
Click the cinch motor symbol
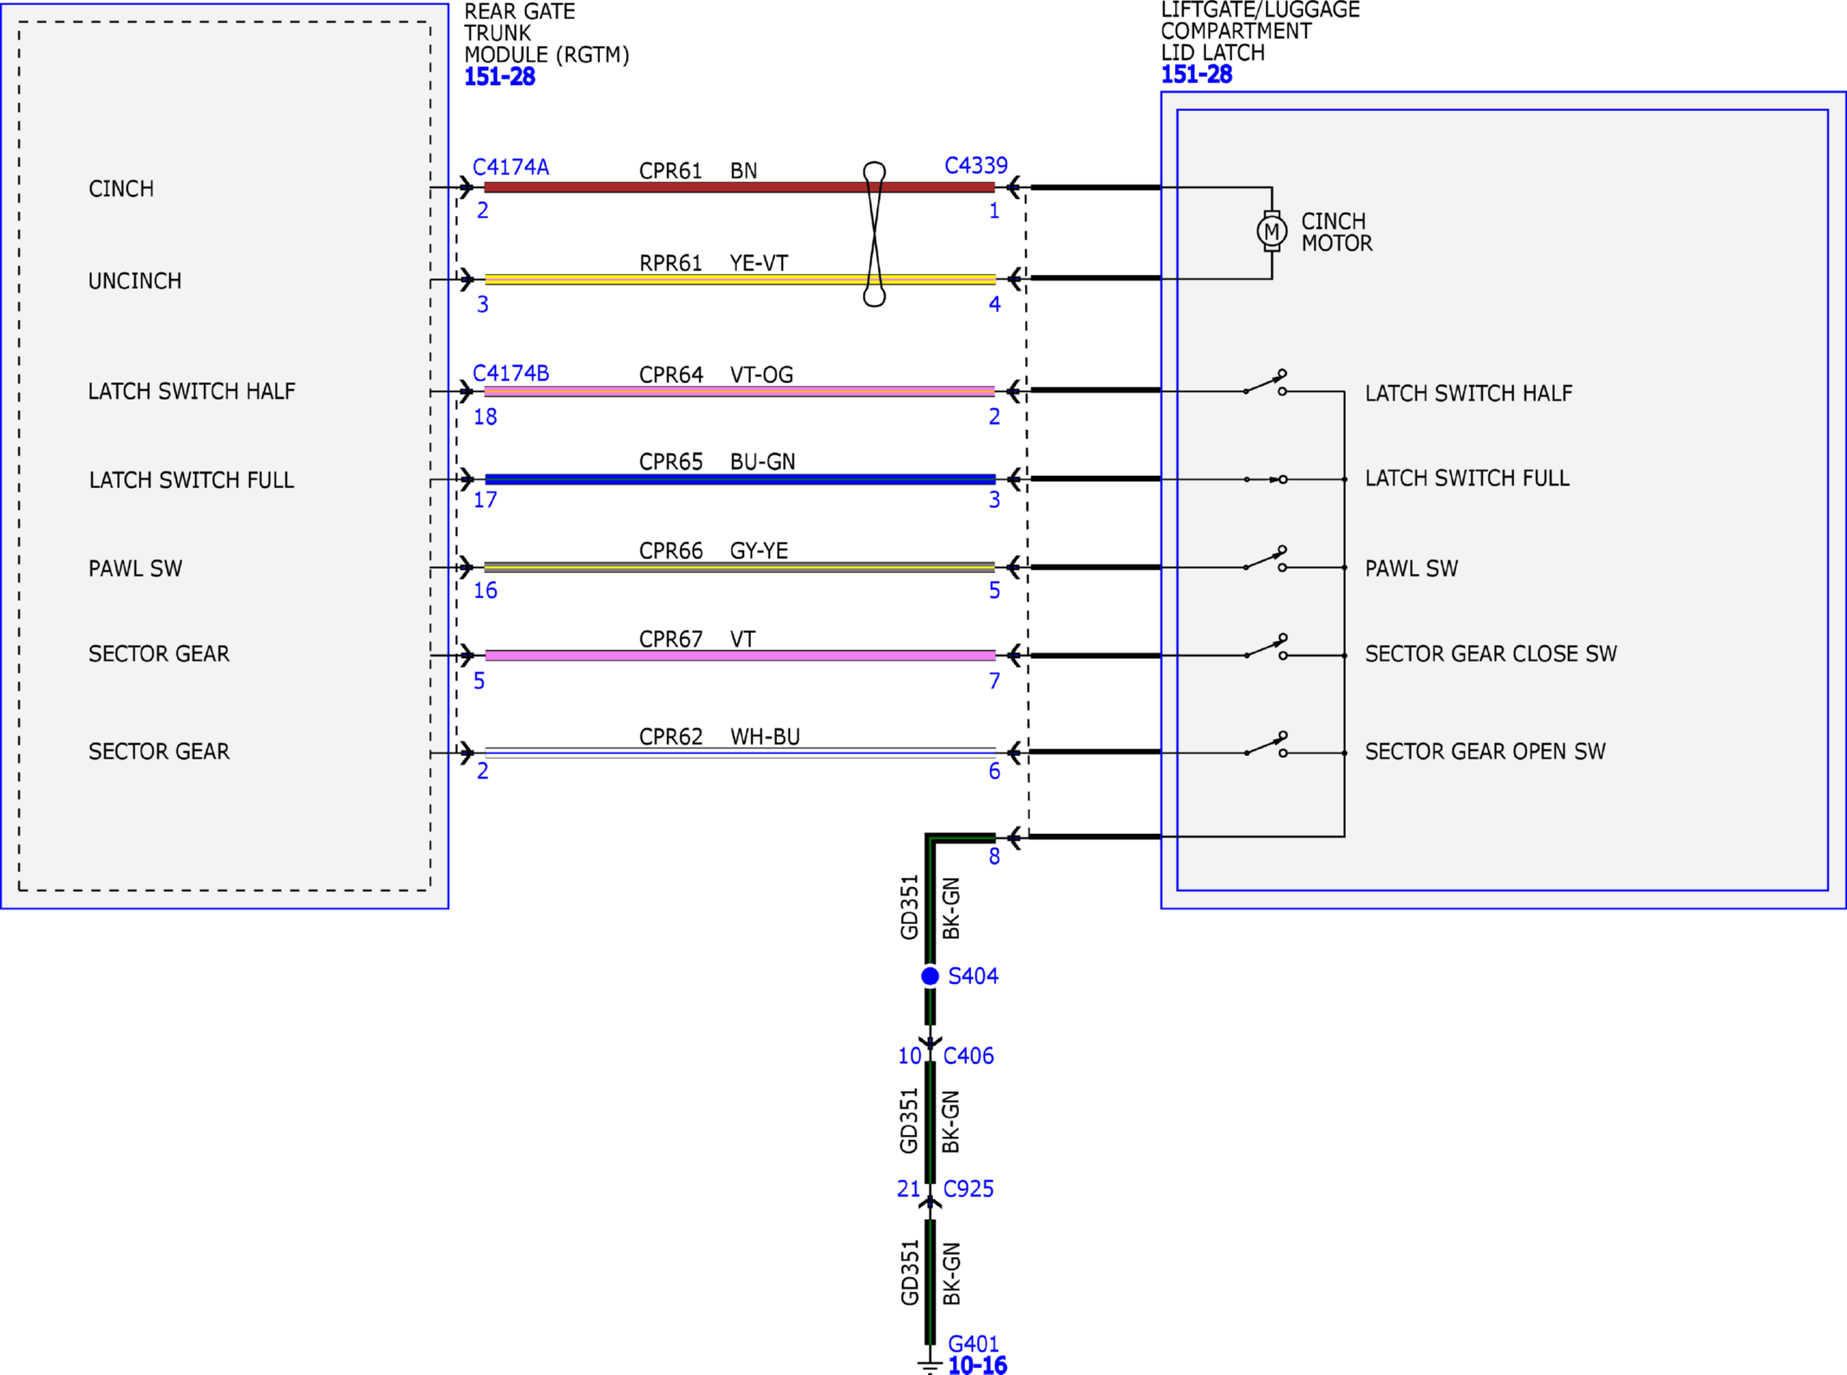1272,231
